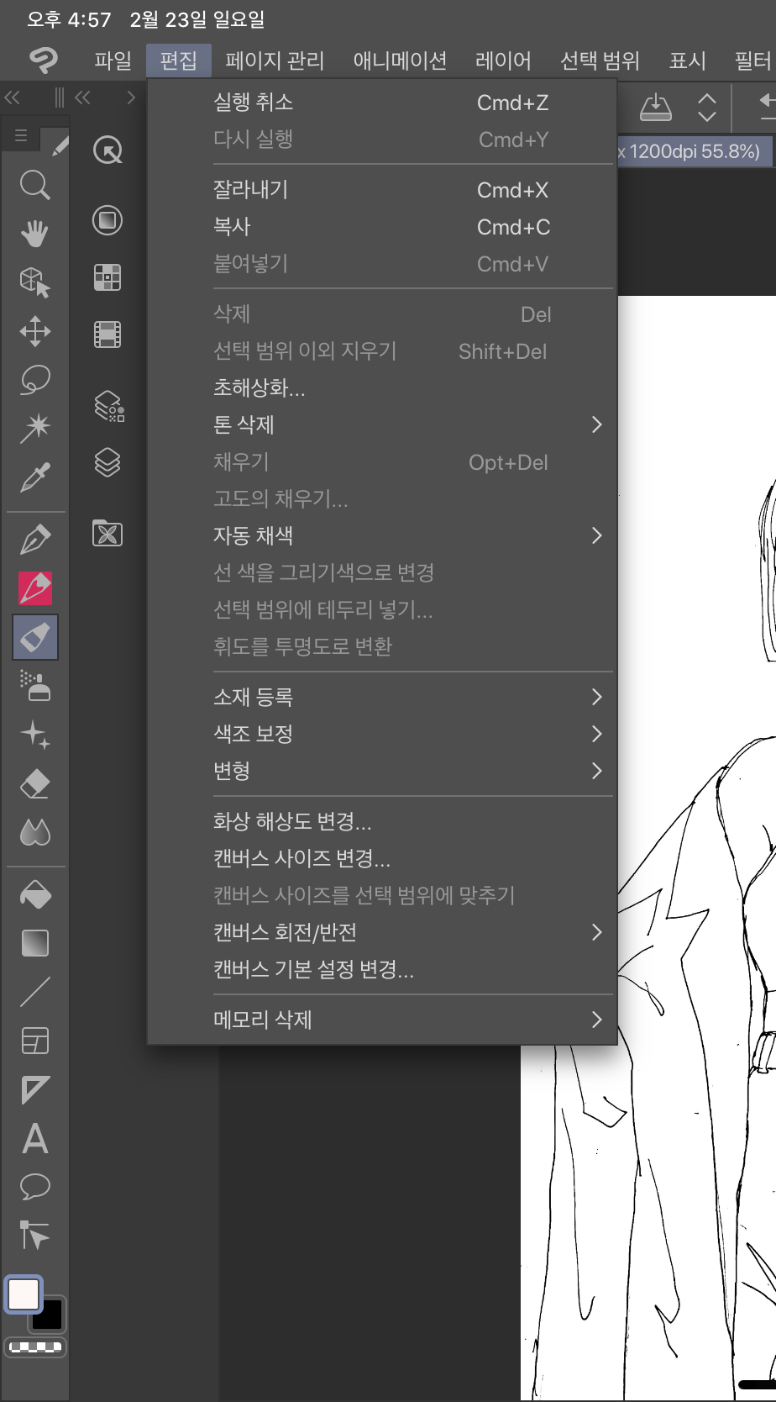This screenshot has height=1402, width=776.
Task: Select the Frame Border tool
Action: click(34, 1041)
